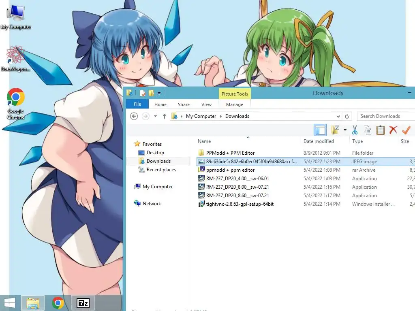Click My Computer in the address bar
The image size is (415, 311).
(201, 116)
